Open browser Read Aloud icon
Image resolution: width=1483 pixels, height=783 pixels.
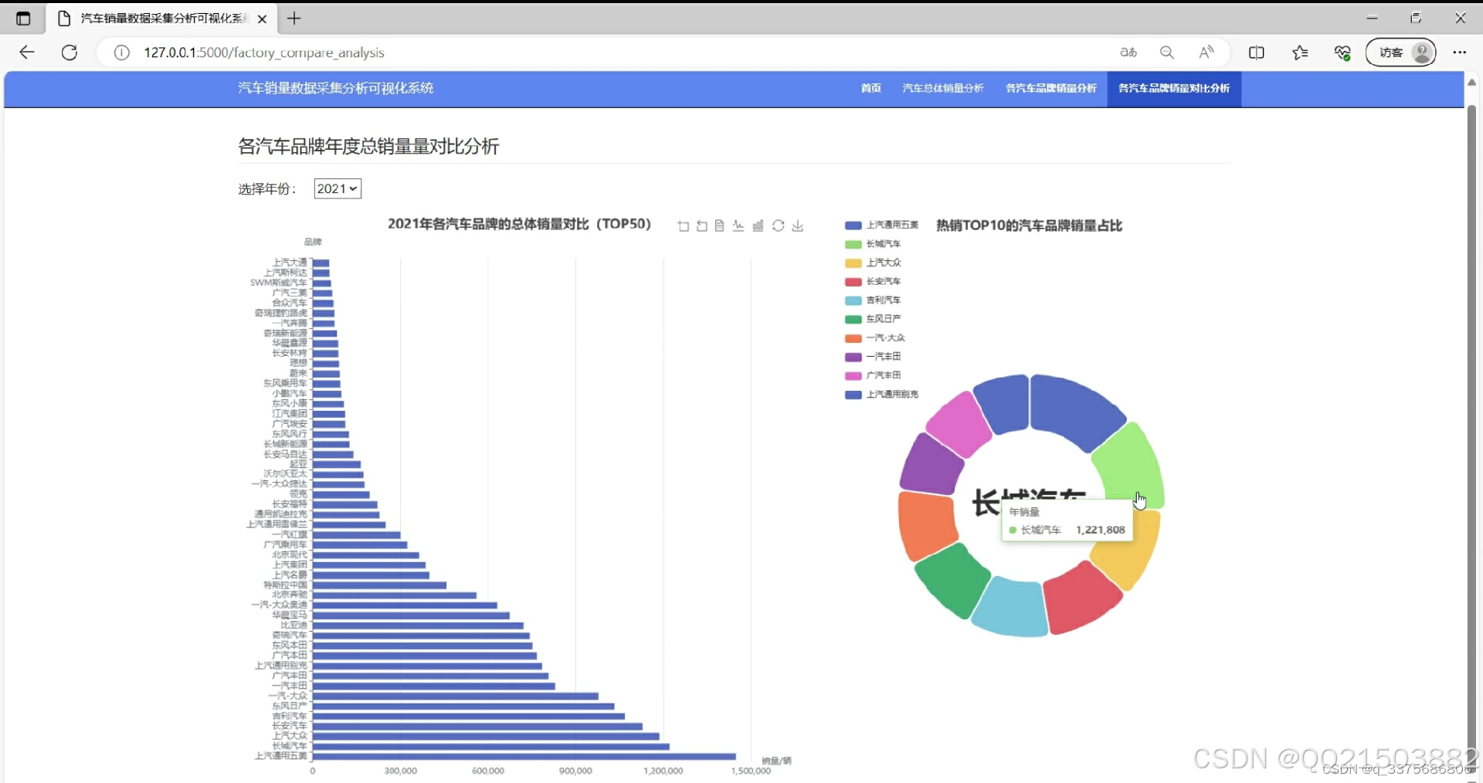click(x=1206, y=52)
